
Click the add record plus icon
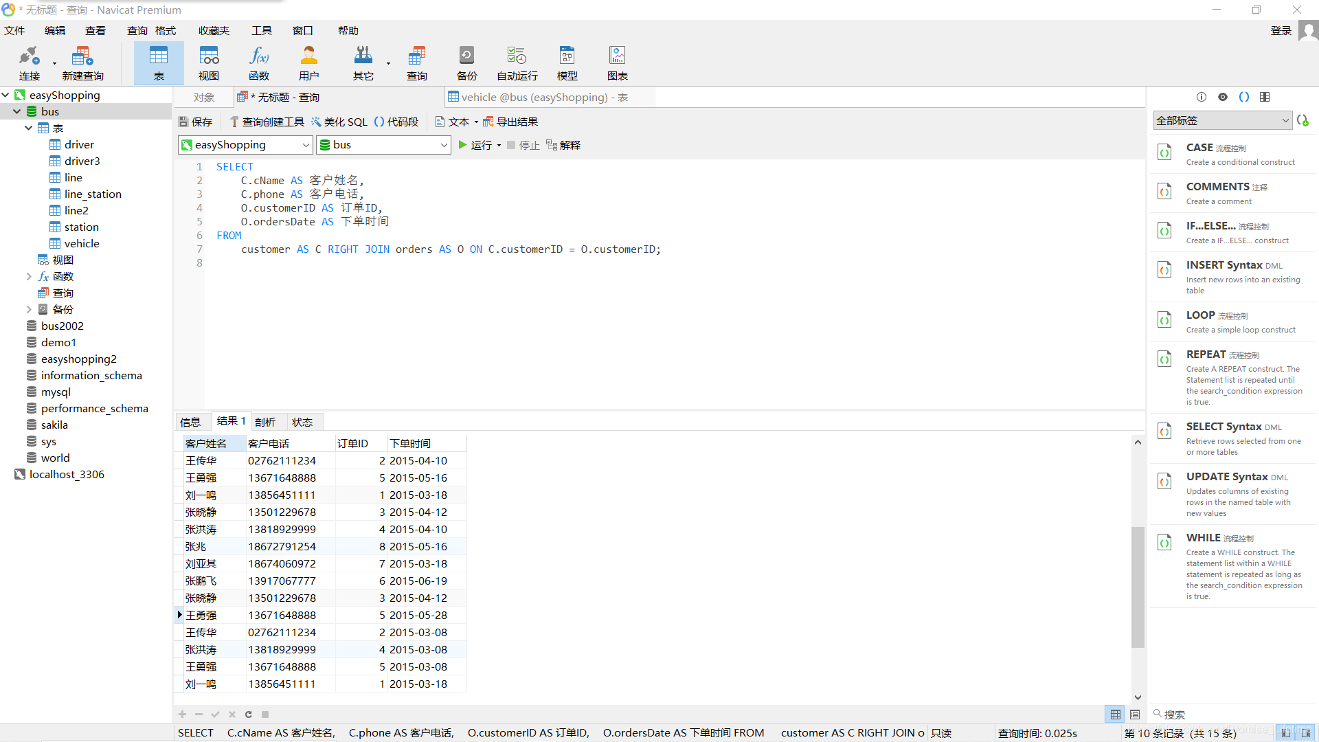pos(182,715)
